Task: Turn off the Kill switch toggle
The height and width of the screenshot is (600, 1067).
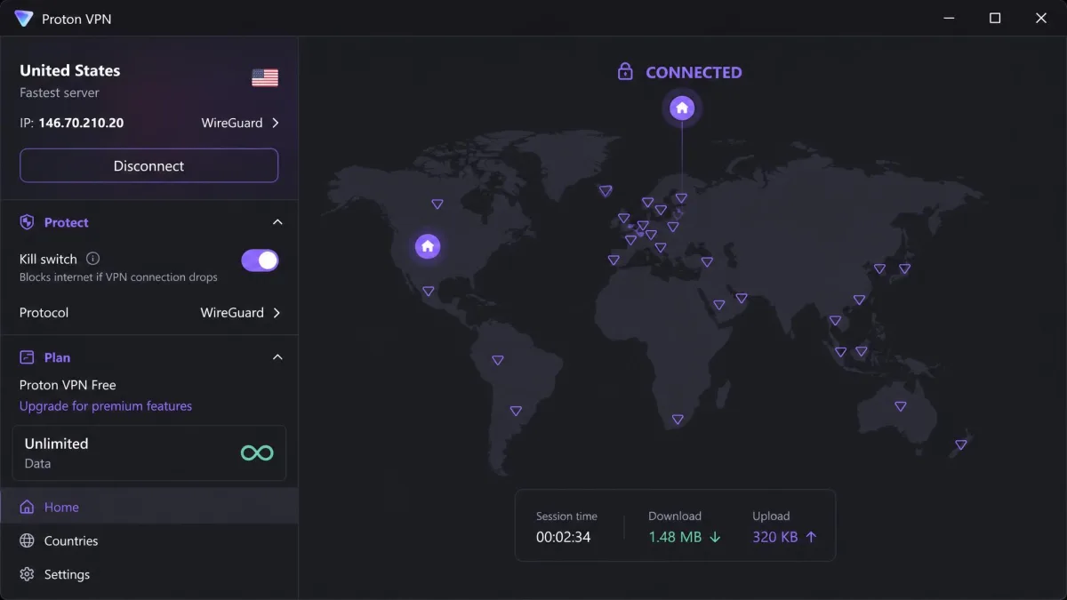Action: 260,260
